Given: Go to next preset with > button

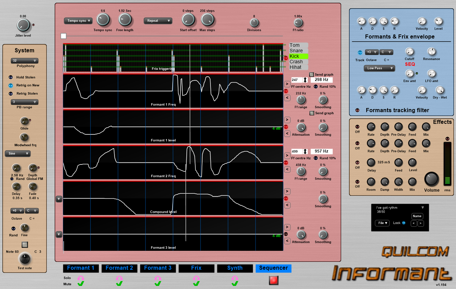Looking at the screenshot, I should coord(421,223).
